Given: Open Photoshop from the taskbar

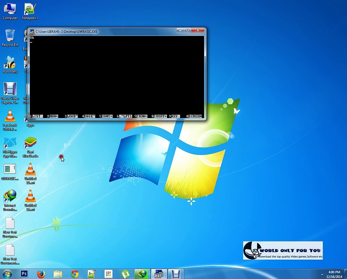Looking at the screenshot, I should 24,274.
